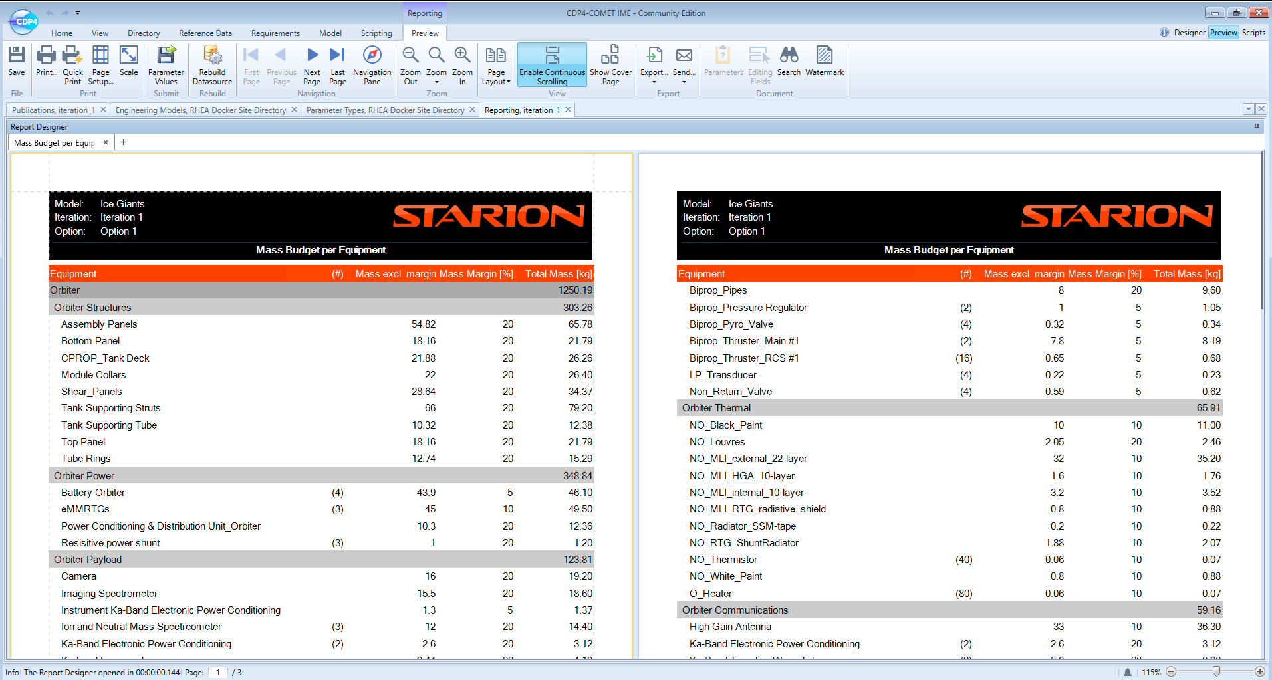
Task: Click the 'NO_Louvres' row
Action: [x=950, y=442]
